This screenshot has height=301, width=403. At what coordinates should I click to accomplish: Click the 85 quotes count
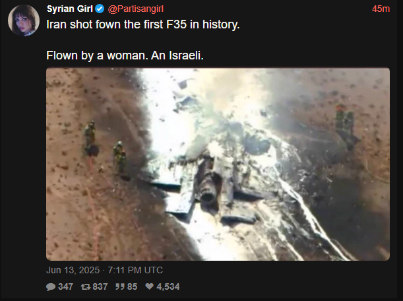tap(132, 286)
